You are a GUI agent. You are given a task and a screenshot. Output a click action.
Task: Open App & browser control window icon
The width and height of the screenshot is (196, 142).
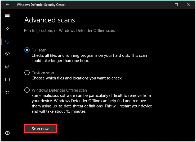(7, 80)
